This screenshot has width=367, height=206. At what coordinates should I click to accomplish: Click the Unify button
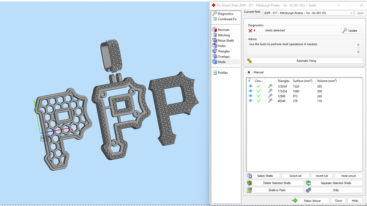(334, 190)
